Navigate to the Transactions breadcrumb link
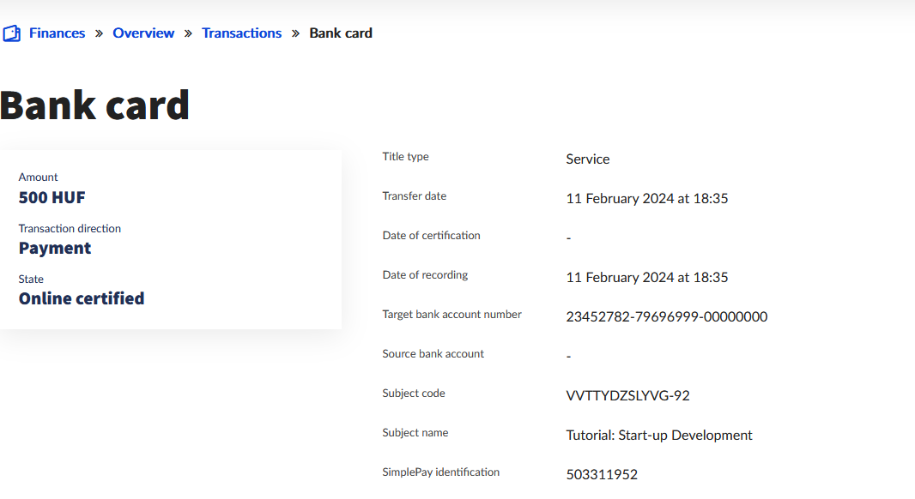This screenshot has width=915, height=499. 241,33
